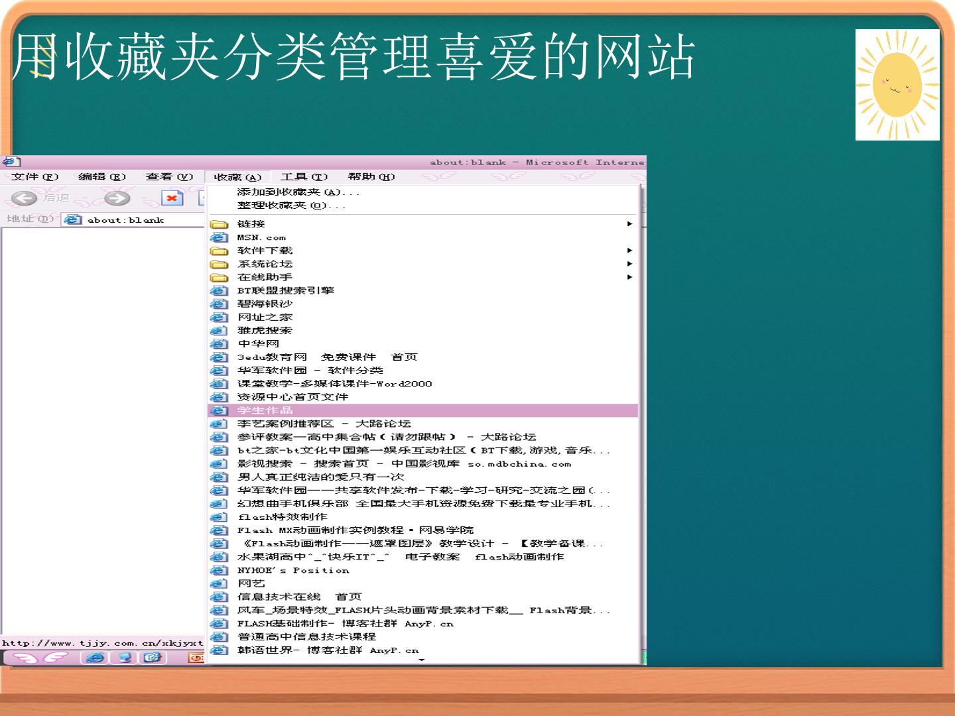The image size is (955, 716).
Task: Expand the 在线助手 submenu arrow
Action: click(629, 277)
